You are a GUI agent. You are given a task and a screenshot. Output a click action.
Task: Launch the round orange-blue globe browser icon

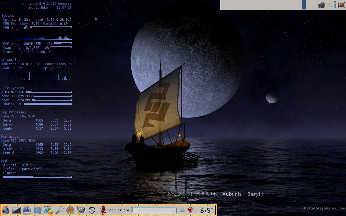tap(70, 210)
